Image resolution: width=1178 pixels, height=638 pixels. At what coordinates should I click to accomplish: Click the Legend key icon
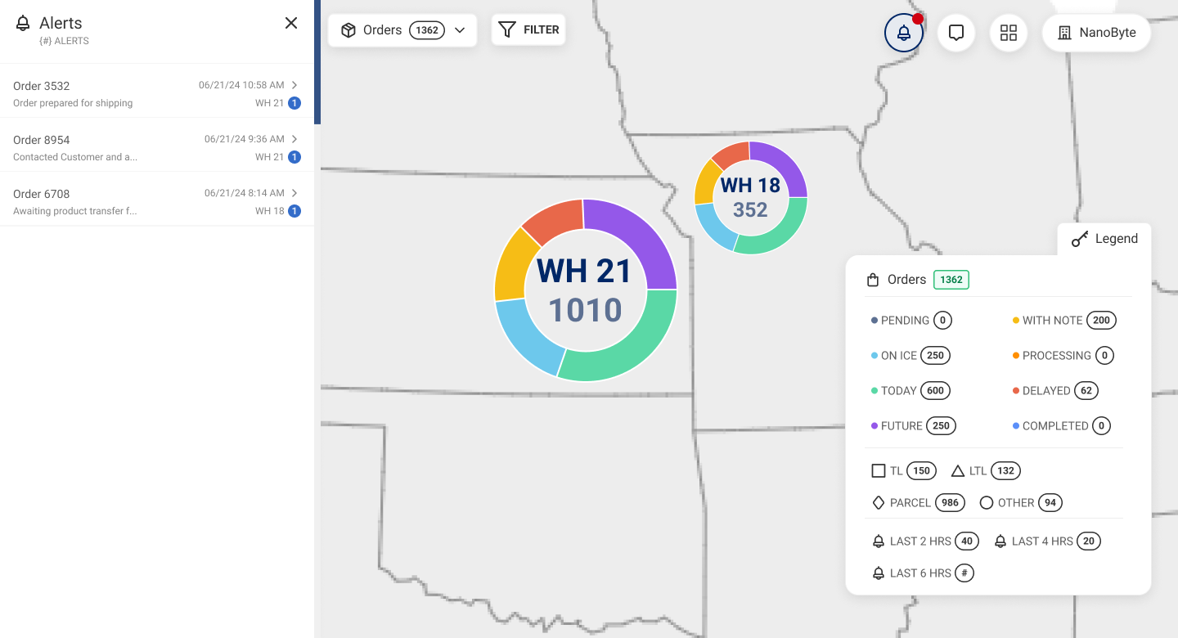pos(1080,239)
